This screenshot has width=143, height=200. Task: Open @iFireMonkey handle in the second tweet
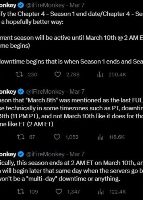[45, 92]
